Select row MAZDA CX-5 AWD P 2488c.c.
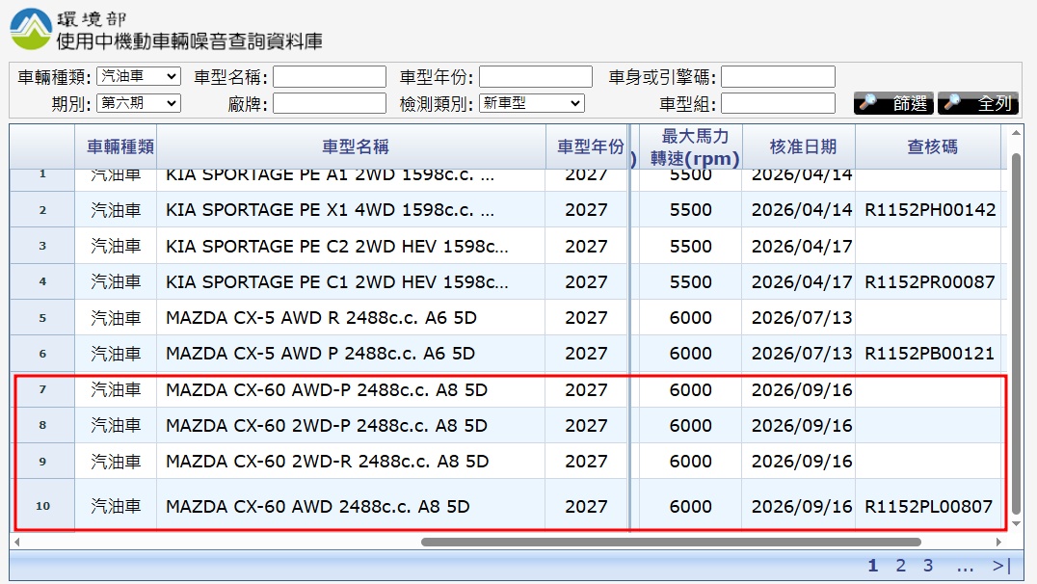This screenshot has height=584, width=1037. [x=508, y=353]
